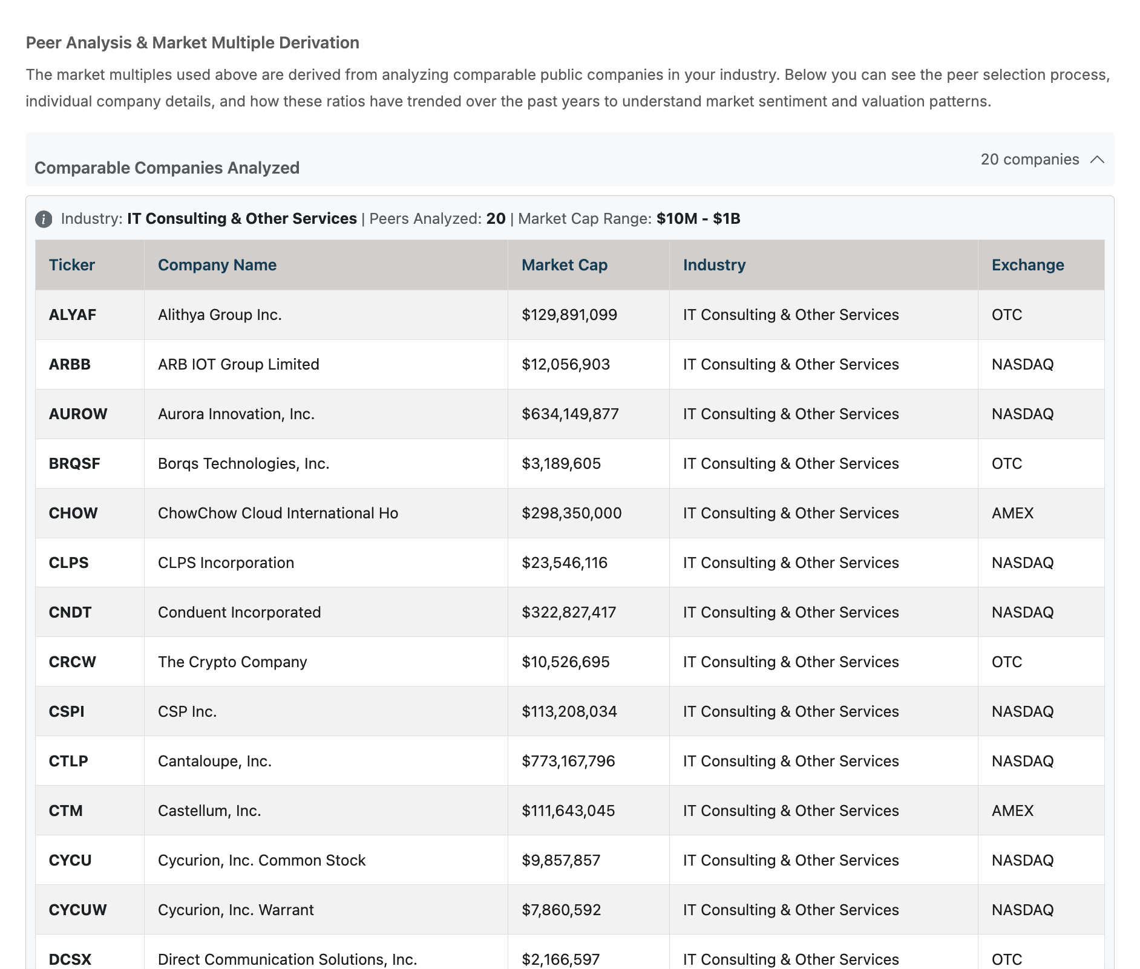Click the info icon beside Industry details
This screenshot has height=969, width=1140.
tap(43, 218)
